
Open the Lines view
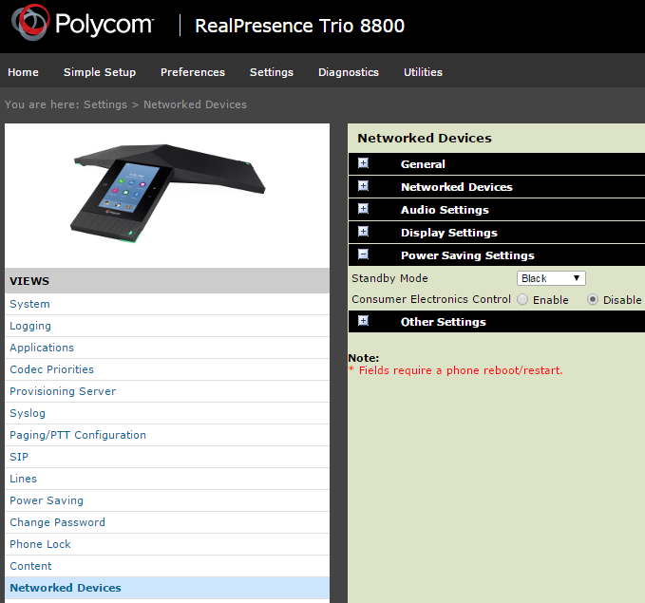pyautogui.click(x=167, y=479)
